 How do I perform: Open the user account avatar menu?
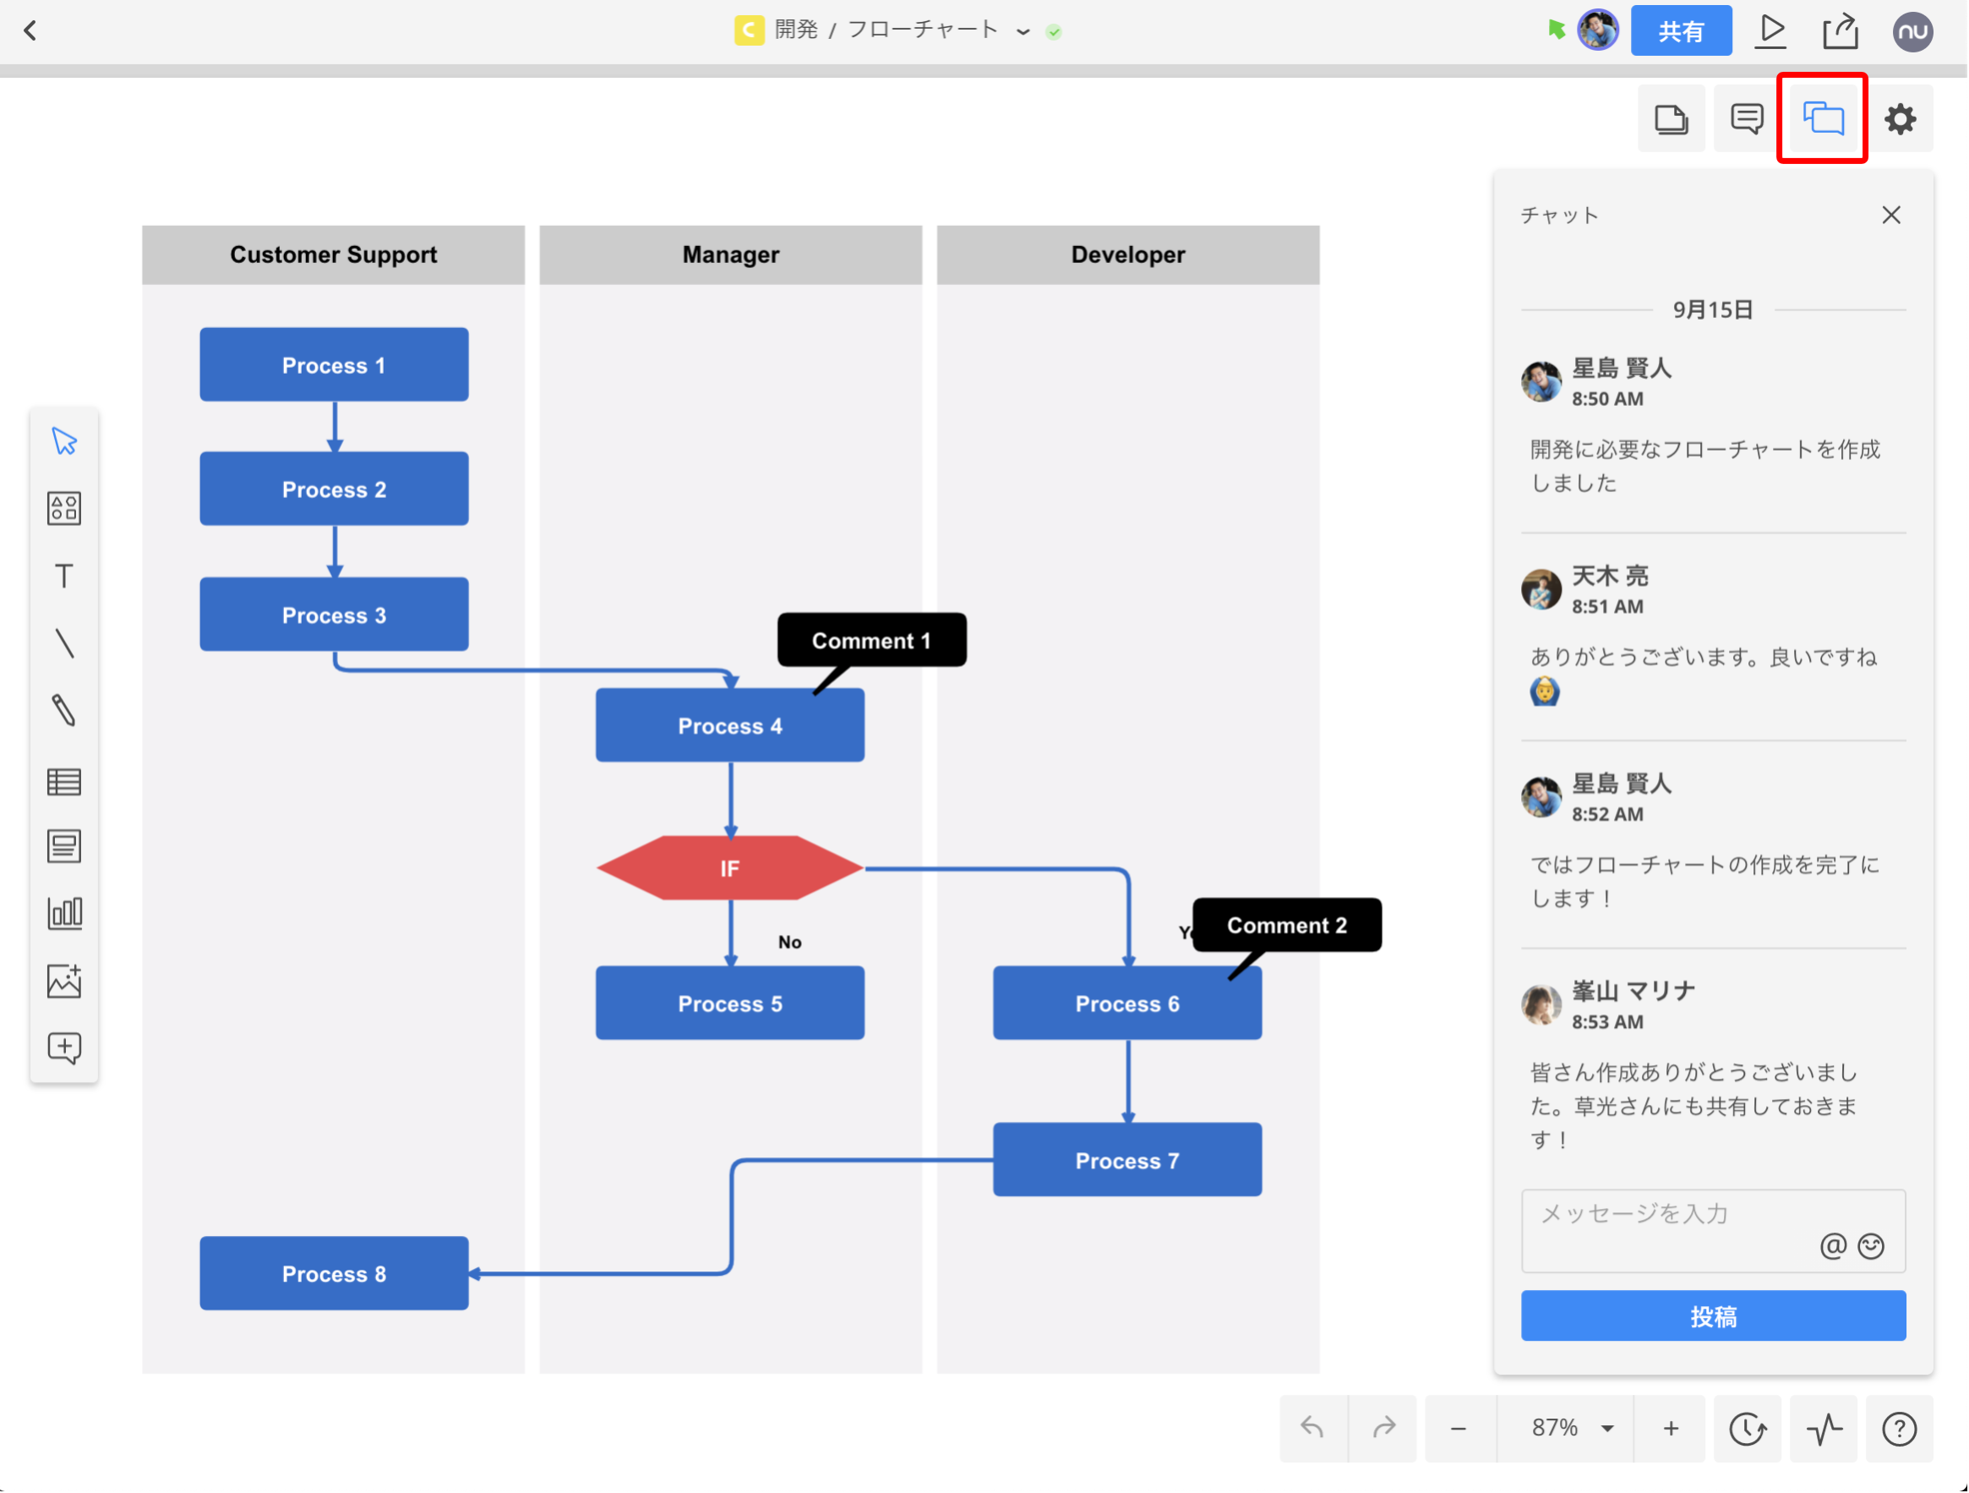(1914, 32)
